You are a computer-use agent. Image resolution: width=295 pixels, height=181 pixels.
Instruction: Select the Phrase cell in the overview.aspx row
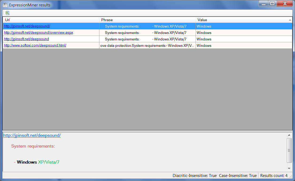[x=147, y=33]
